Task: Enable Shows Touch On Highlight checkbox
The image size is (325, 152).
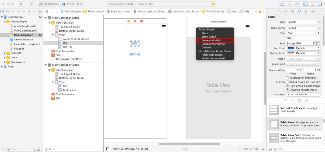Action: point(287,82)
